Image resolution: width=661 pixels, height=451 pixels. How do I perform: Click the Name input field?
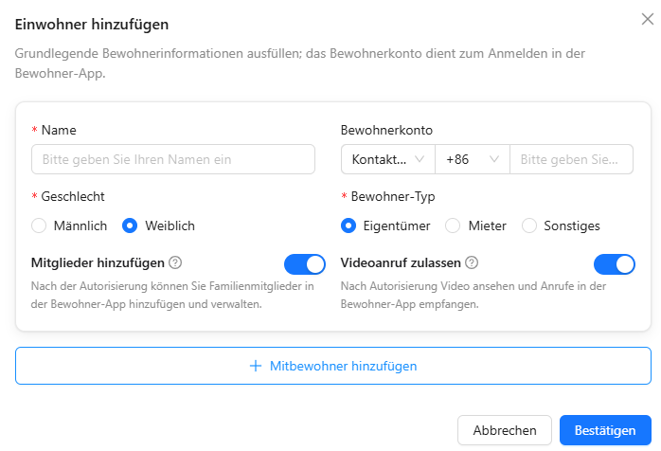pyautogui.click(x=173, y=159)
